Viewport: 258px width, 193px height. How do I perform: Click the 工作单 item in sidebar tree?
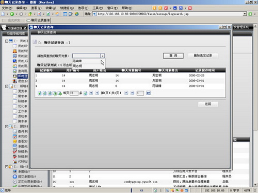pyautogui.click(x=23, y=111)
